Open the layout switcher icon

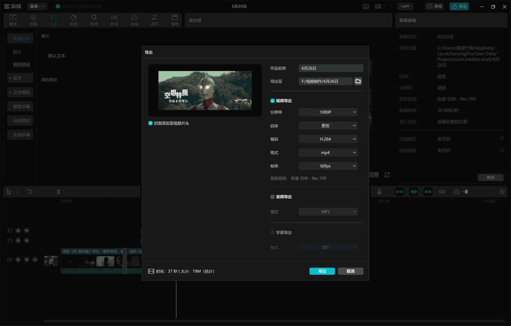[x=380, y=6]
